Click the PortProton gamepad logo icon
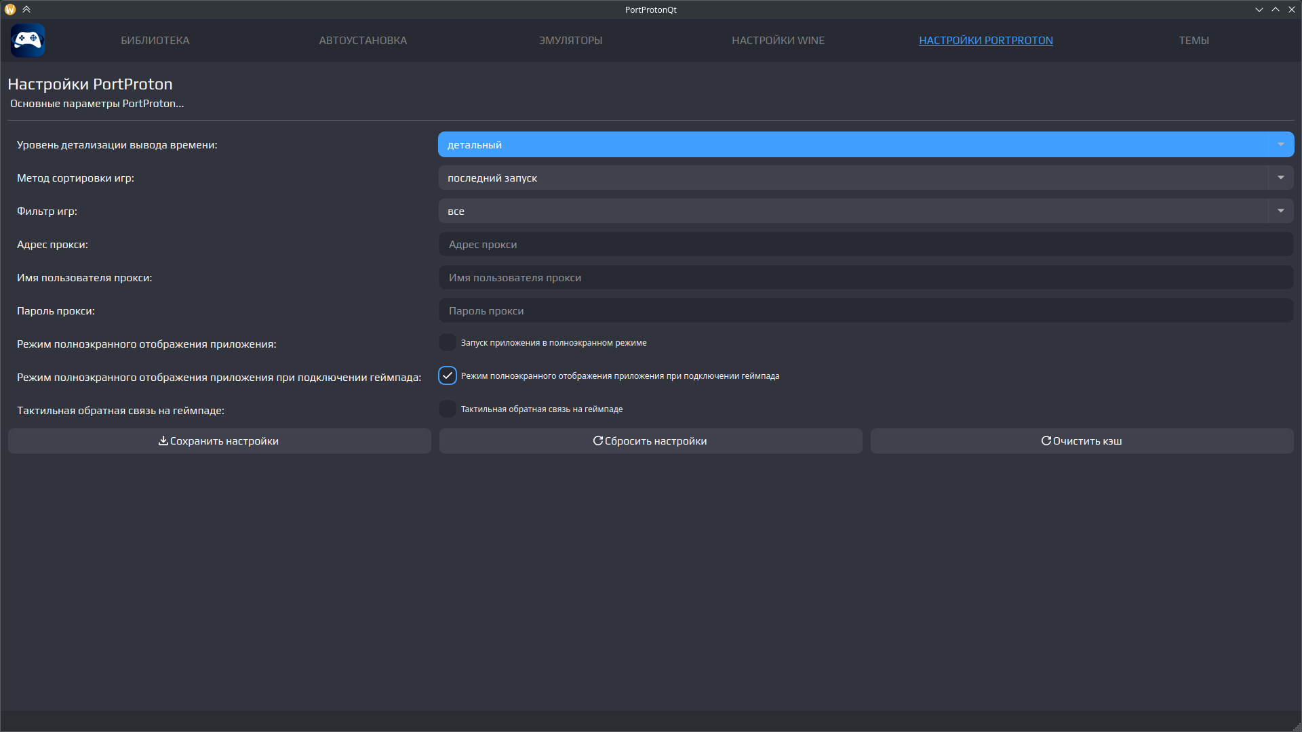The height and width of the screenshot is (732, 1302). pyautogui.click(x=28, y=40)
